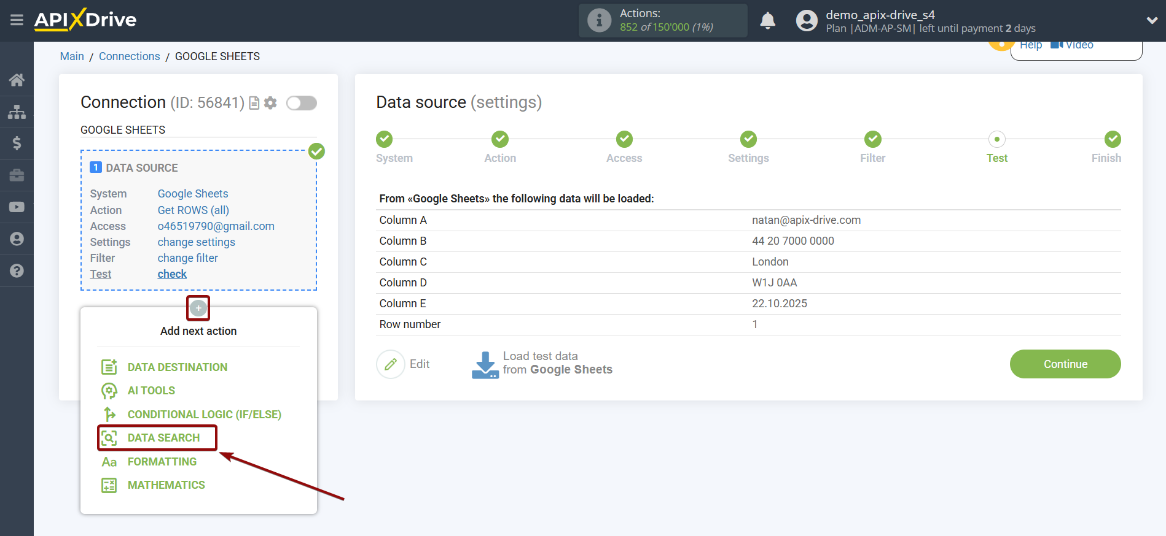Open the hamburger menu in the top bar
The image size is (1166, 536).
click(17, 20)
